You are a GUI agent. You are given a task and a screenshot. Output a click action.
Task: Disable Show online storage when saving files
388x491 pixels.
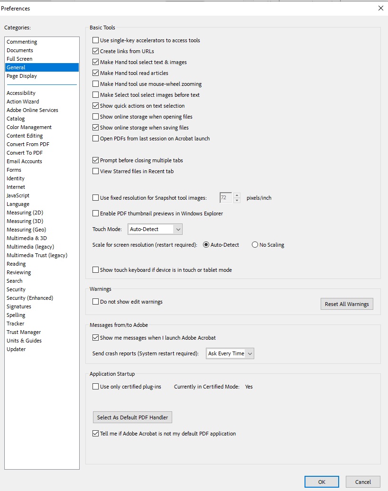pyautogui.click(x=95, y=127)
